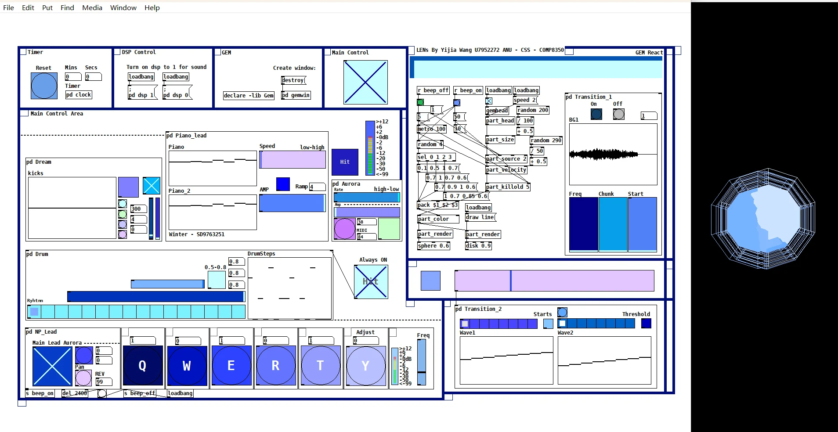Click the blue Reset bang in Timer
Viewport: 838px width, 432px height.
point(44,86)
